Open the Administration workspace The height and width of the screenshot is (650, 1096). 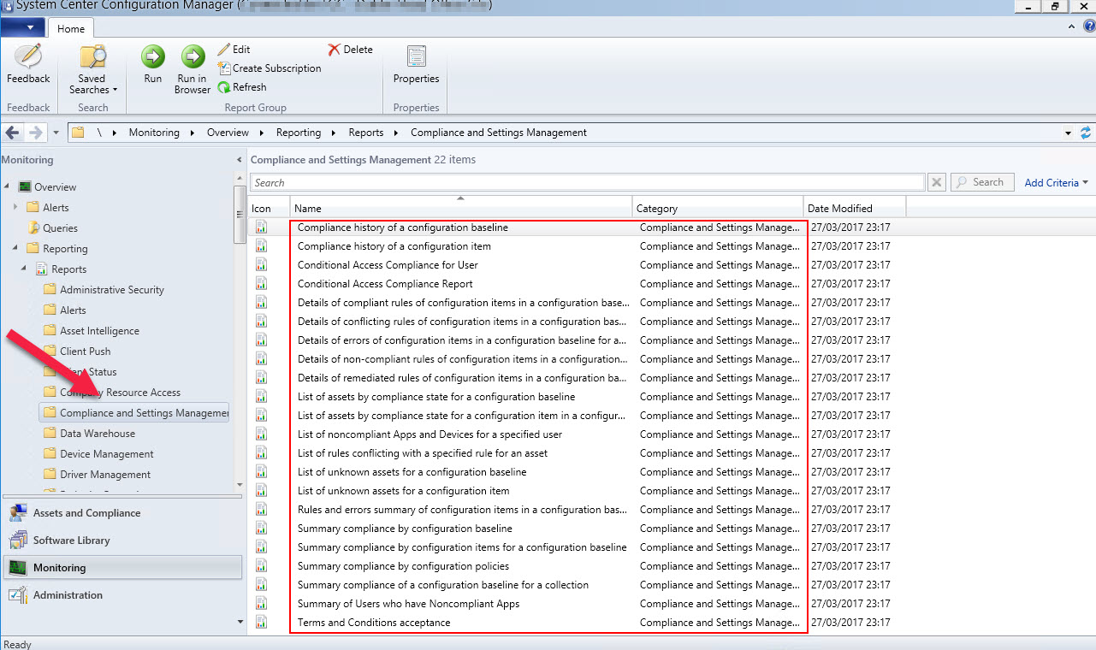pyautogui.click(x=68, y=595)
